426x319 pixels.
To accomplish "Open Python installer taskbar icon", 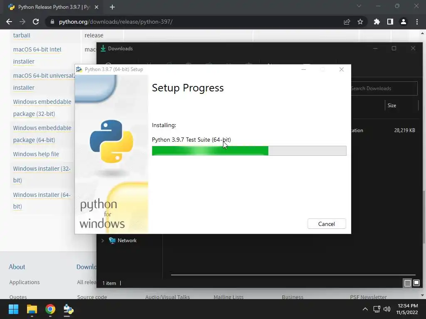I will [69, 309].
